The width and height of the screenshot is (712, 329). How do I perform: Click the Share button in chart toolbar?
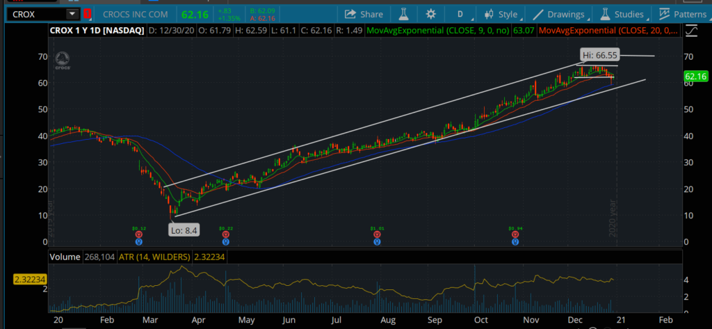click(363, 15)
